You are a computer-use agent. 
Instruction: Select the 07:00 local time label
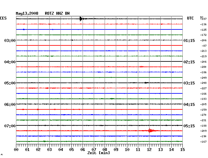tap(10, 126)
